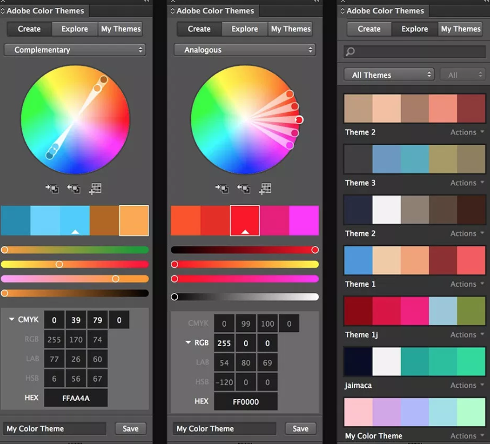Screen dimensions: 490x444
Task: Click the LAB label in Complementary panel
Action: coord(33,359)
